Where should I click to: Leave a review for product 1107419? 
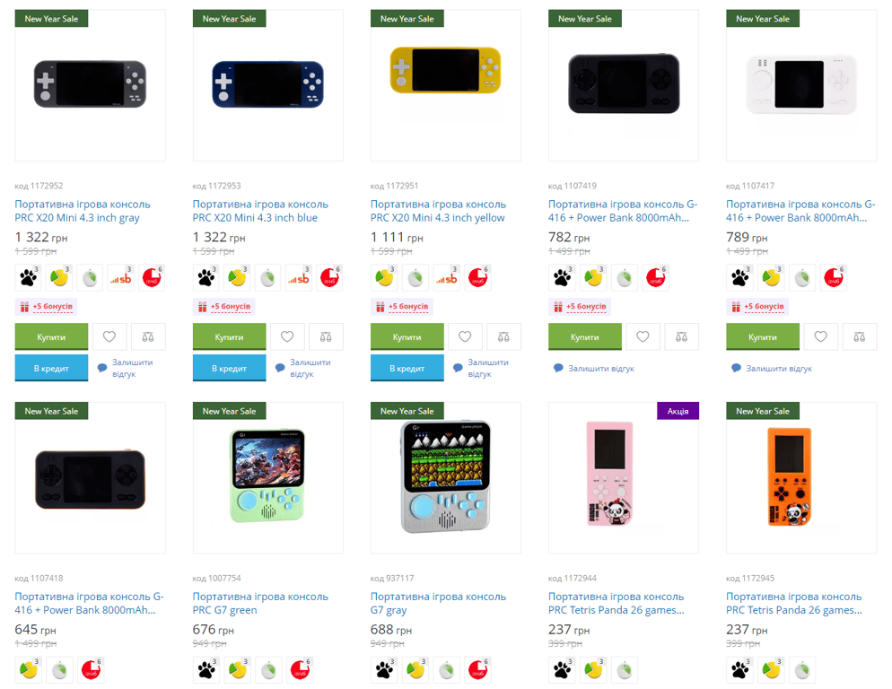(594, 368)
